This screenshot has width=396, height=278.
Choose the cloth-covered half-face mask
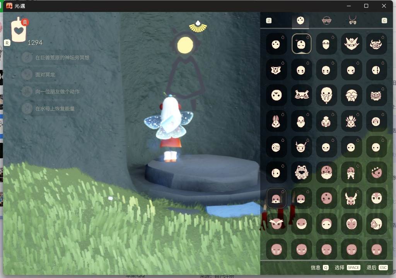coord(326,44)
